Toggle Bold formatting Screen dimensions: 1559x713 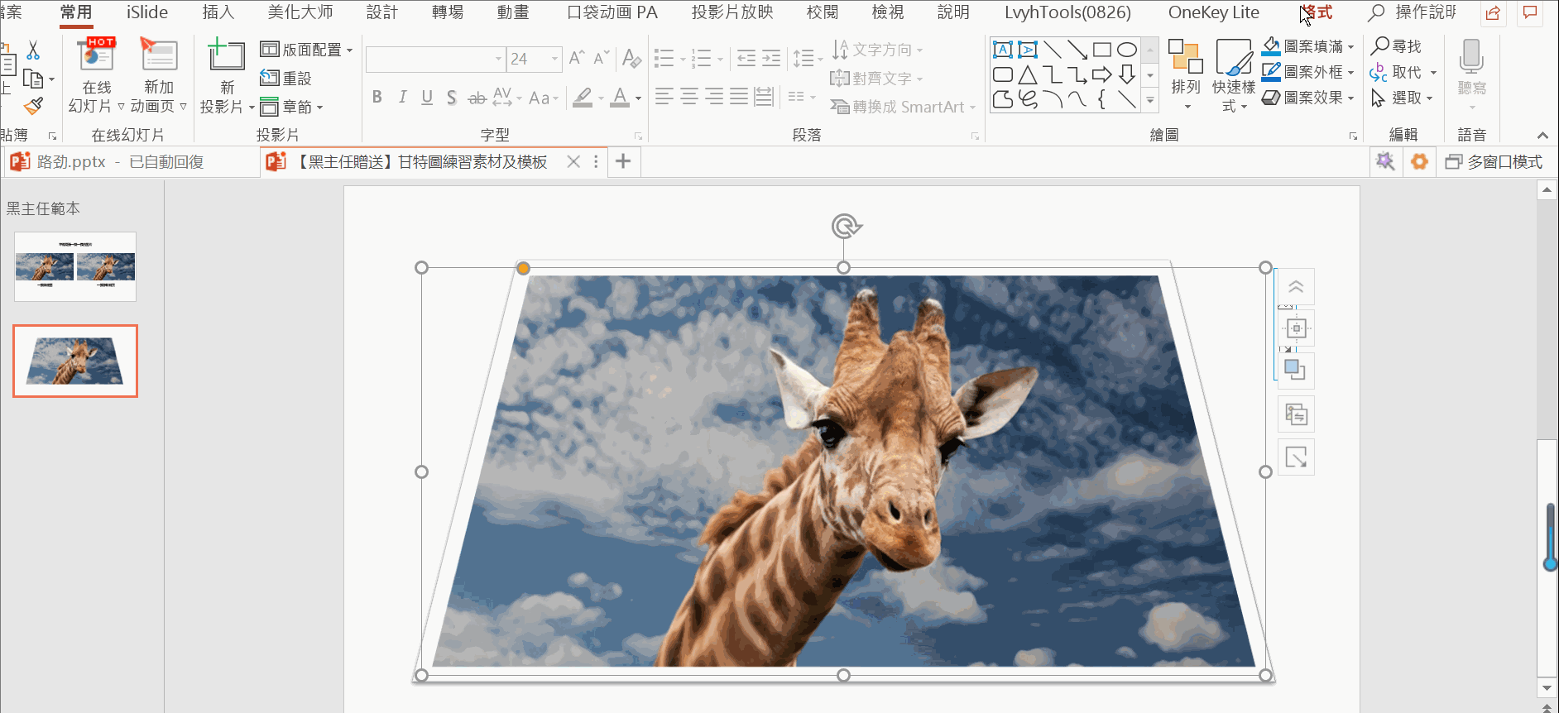point(377,98)
